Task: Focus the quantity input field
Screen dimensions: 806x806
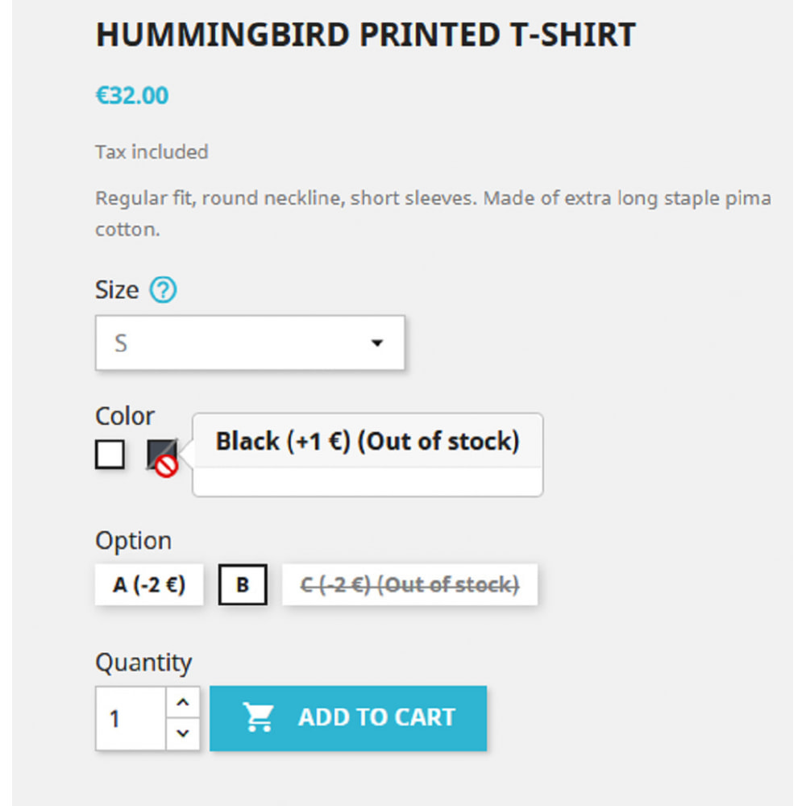Action: click(x=131, y=718)
